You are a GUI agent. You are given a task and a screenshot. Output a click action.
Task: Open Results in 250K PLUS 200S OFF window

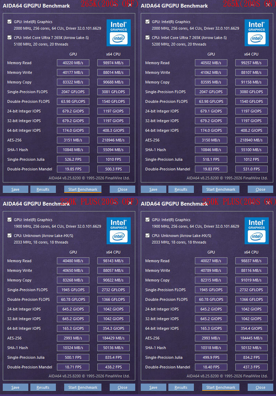tap(43, 388)
